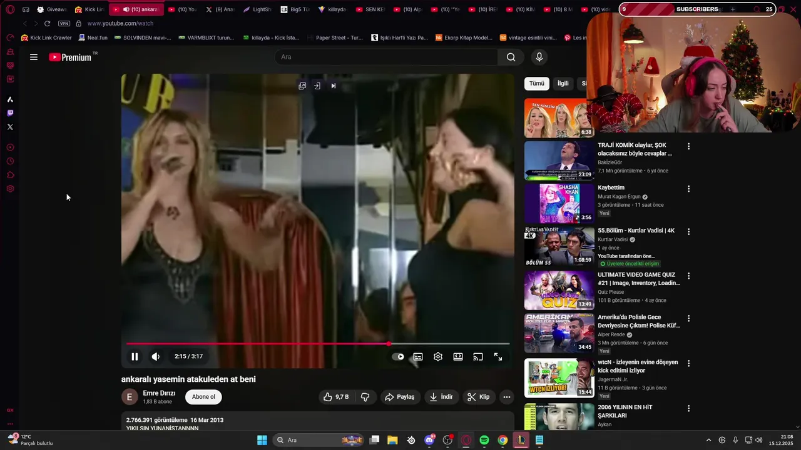Toggle the autoplay switch in the player
This screenshot has width=801, height=450.
pos(399,357)
